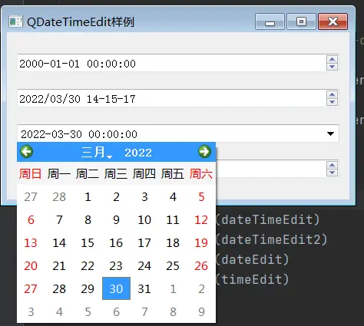Select March 1 in the first calendar row
This screenshot has width=364, height=326.
88,197
